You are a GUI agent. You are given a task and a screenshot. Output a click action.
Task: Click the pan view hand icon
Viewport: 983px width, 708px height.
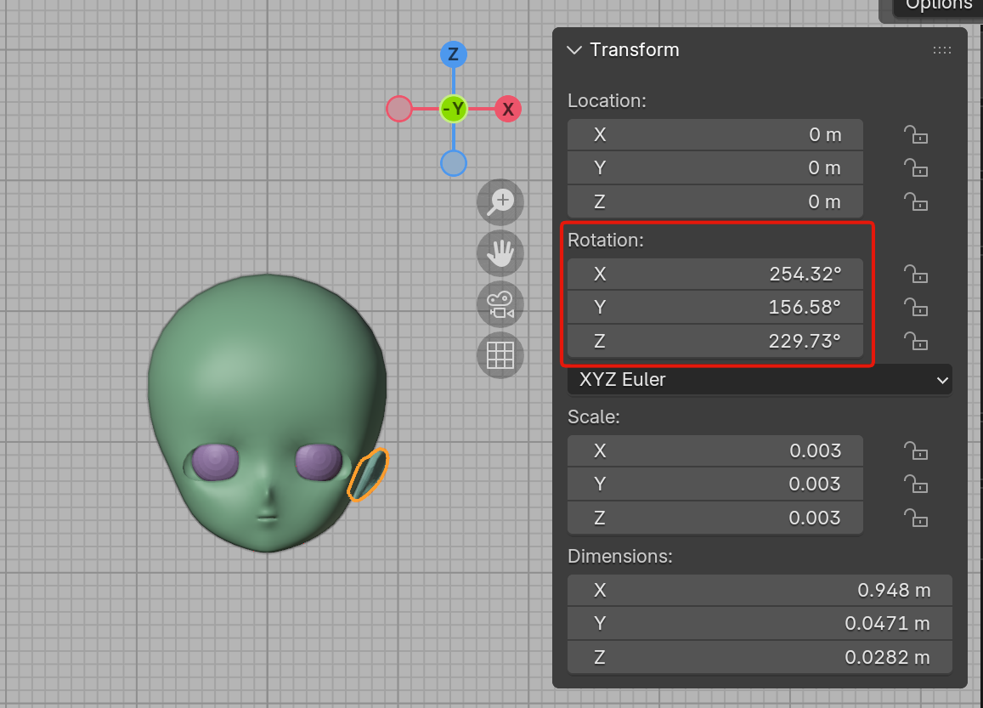[x=500, y=252]
